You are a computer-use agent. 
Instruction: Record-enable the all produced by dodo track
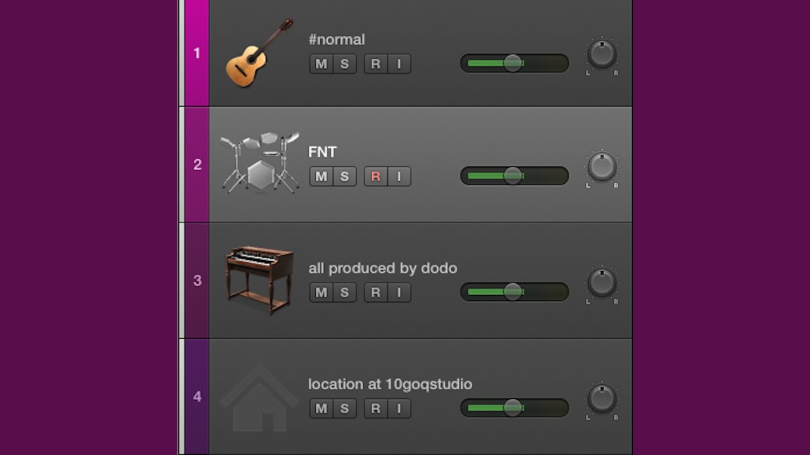(375, 293)
